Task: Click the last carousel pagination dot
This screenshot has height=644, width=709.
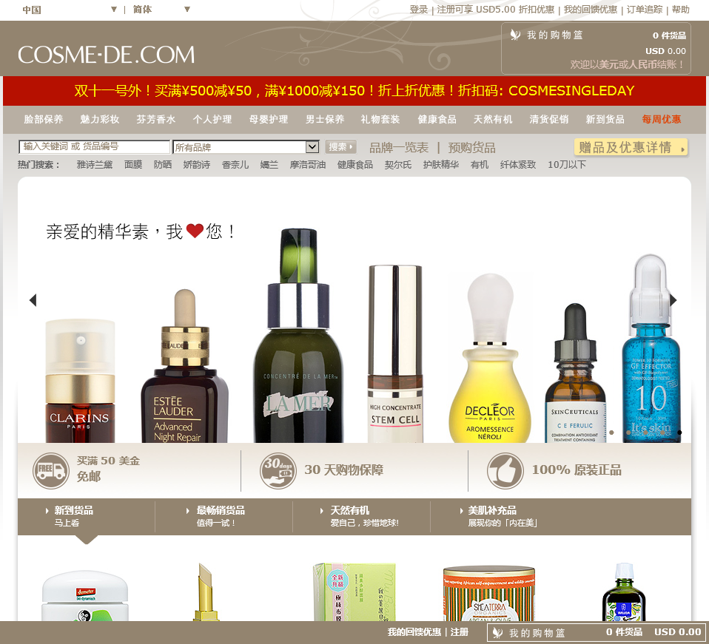Action: pyautogui.click(x=679, y=433)
